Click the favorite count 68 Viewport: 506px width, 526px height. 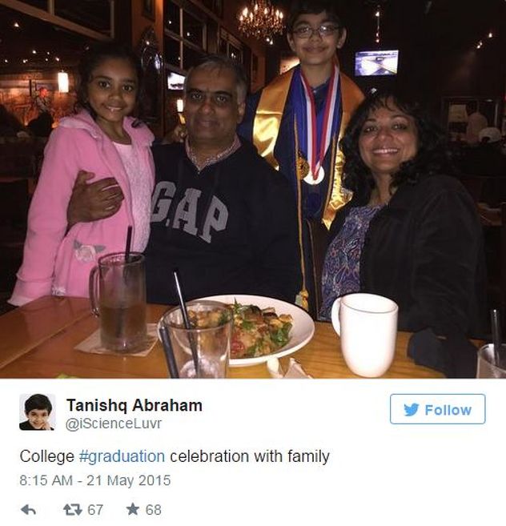coord(154,510)
